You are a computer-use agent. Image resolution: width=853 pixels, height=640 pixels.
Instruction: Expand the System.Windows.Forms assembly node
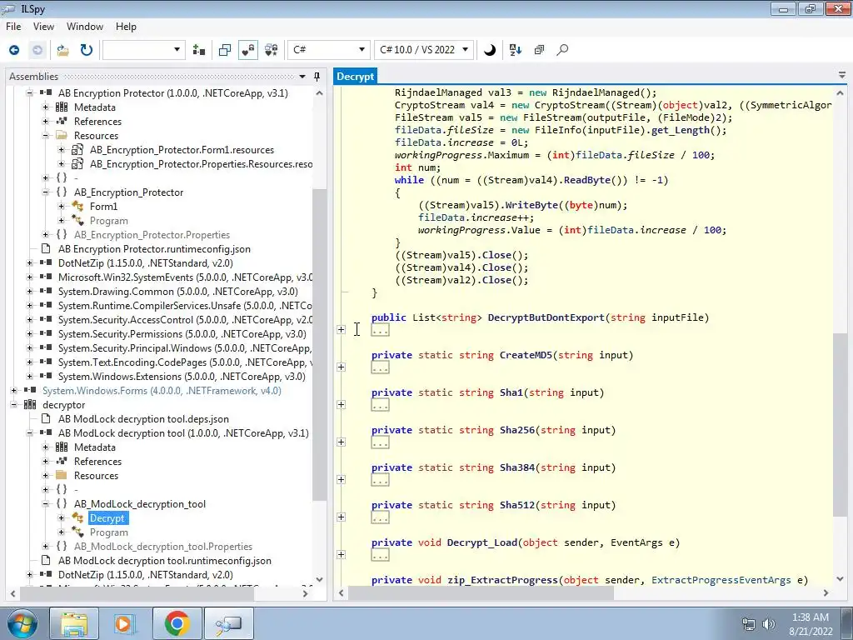(14, 391)
